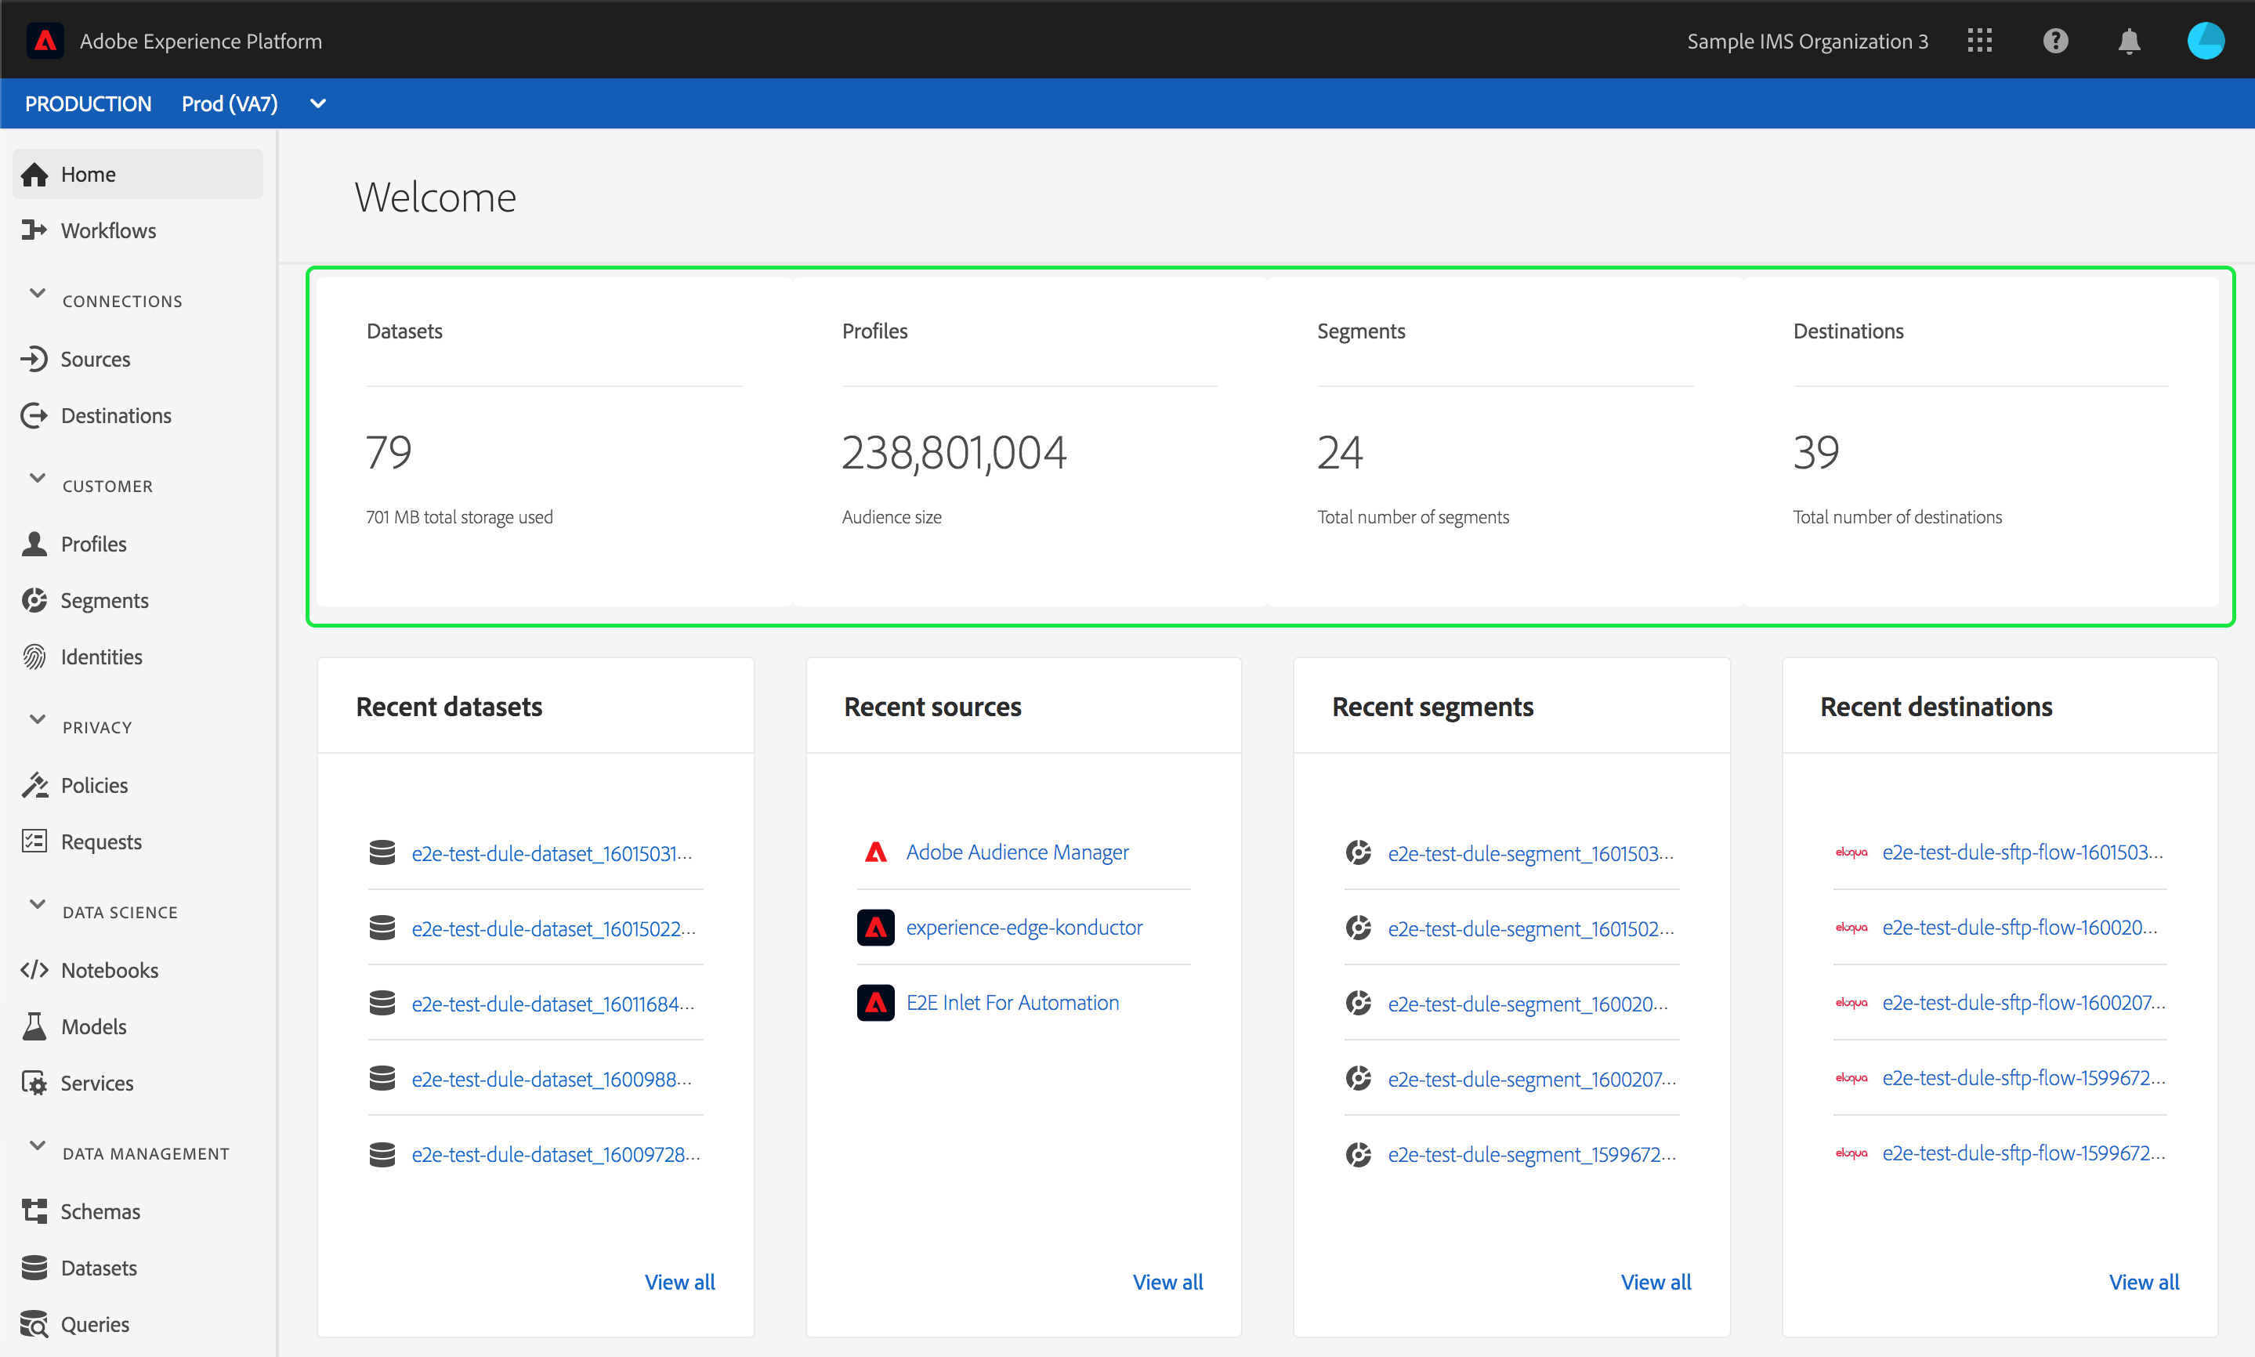Click the Workflows icon in the sidebar

pos(34,230)
